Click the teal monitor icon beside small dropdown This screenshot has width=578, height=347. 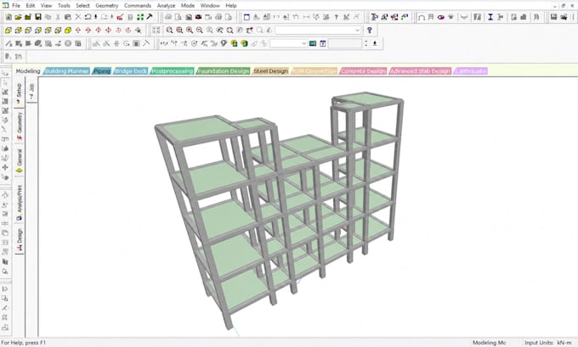point(313,43)
